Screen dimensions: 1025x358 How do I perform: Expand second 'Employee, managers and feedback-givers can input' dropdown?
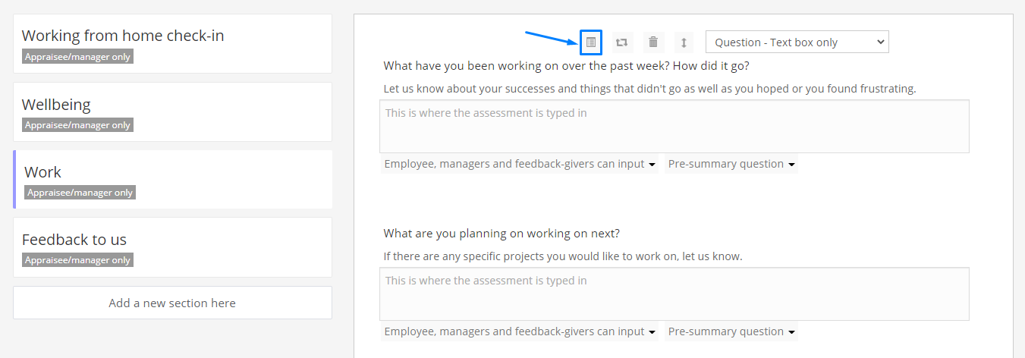click(520, 331)
